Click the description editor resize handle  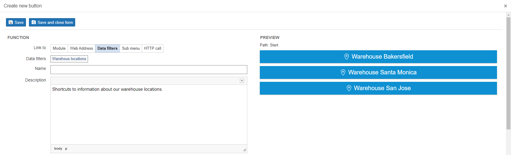click(x=244, y=150)
